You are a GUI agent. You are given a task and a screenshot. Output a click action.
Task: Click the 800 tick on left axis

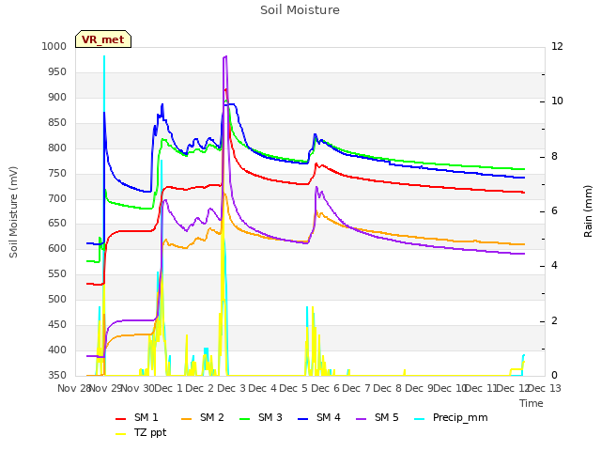(x=57, y=148)
